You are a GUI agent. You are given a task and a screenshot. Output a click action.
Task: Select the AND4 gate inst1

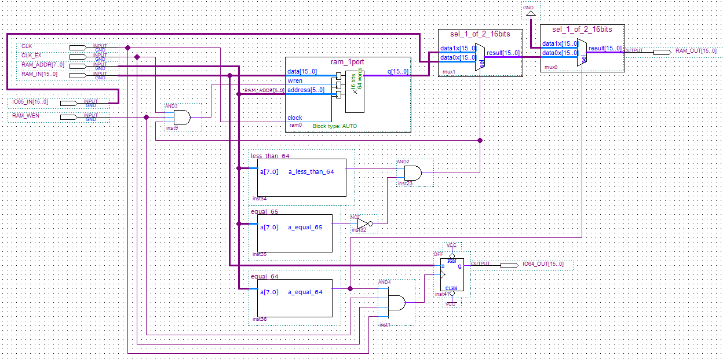[x=396, y=302]
